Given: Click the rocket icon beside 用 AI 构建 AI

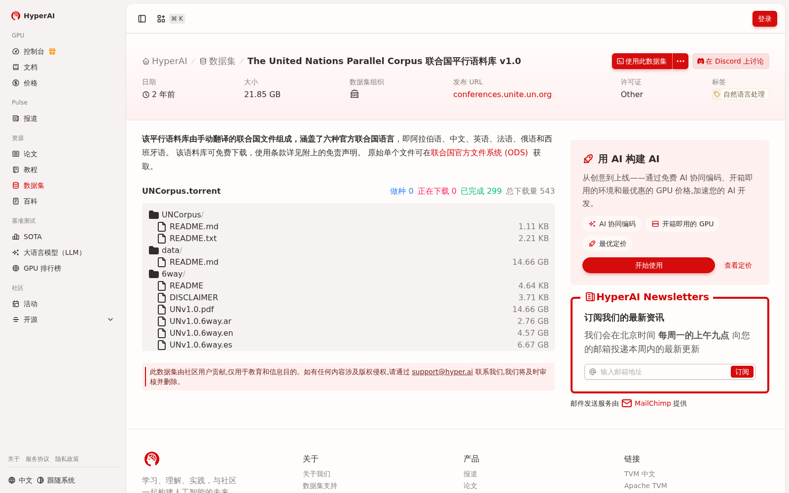Looking at the screenshot, I should pos(588,159).
